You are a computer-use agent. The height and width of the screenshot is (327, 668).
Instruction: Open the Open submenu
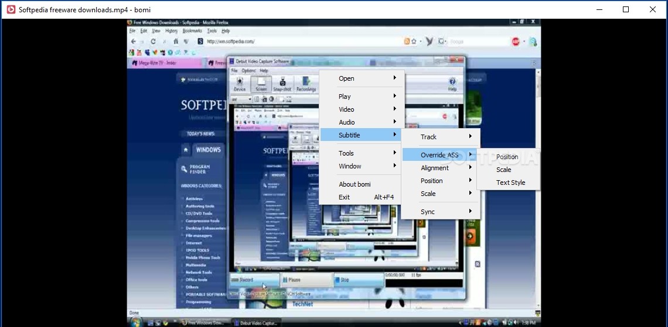(362, 78)
